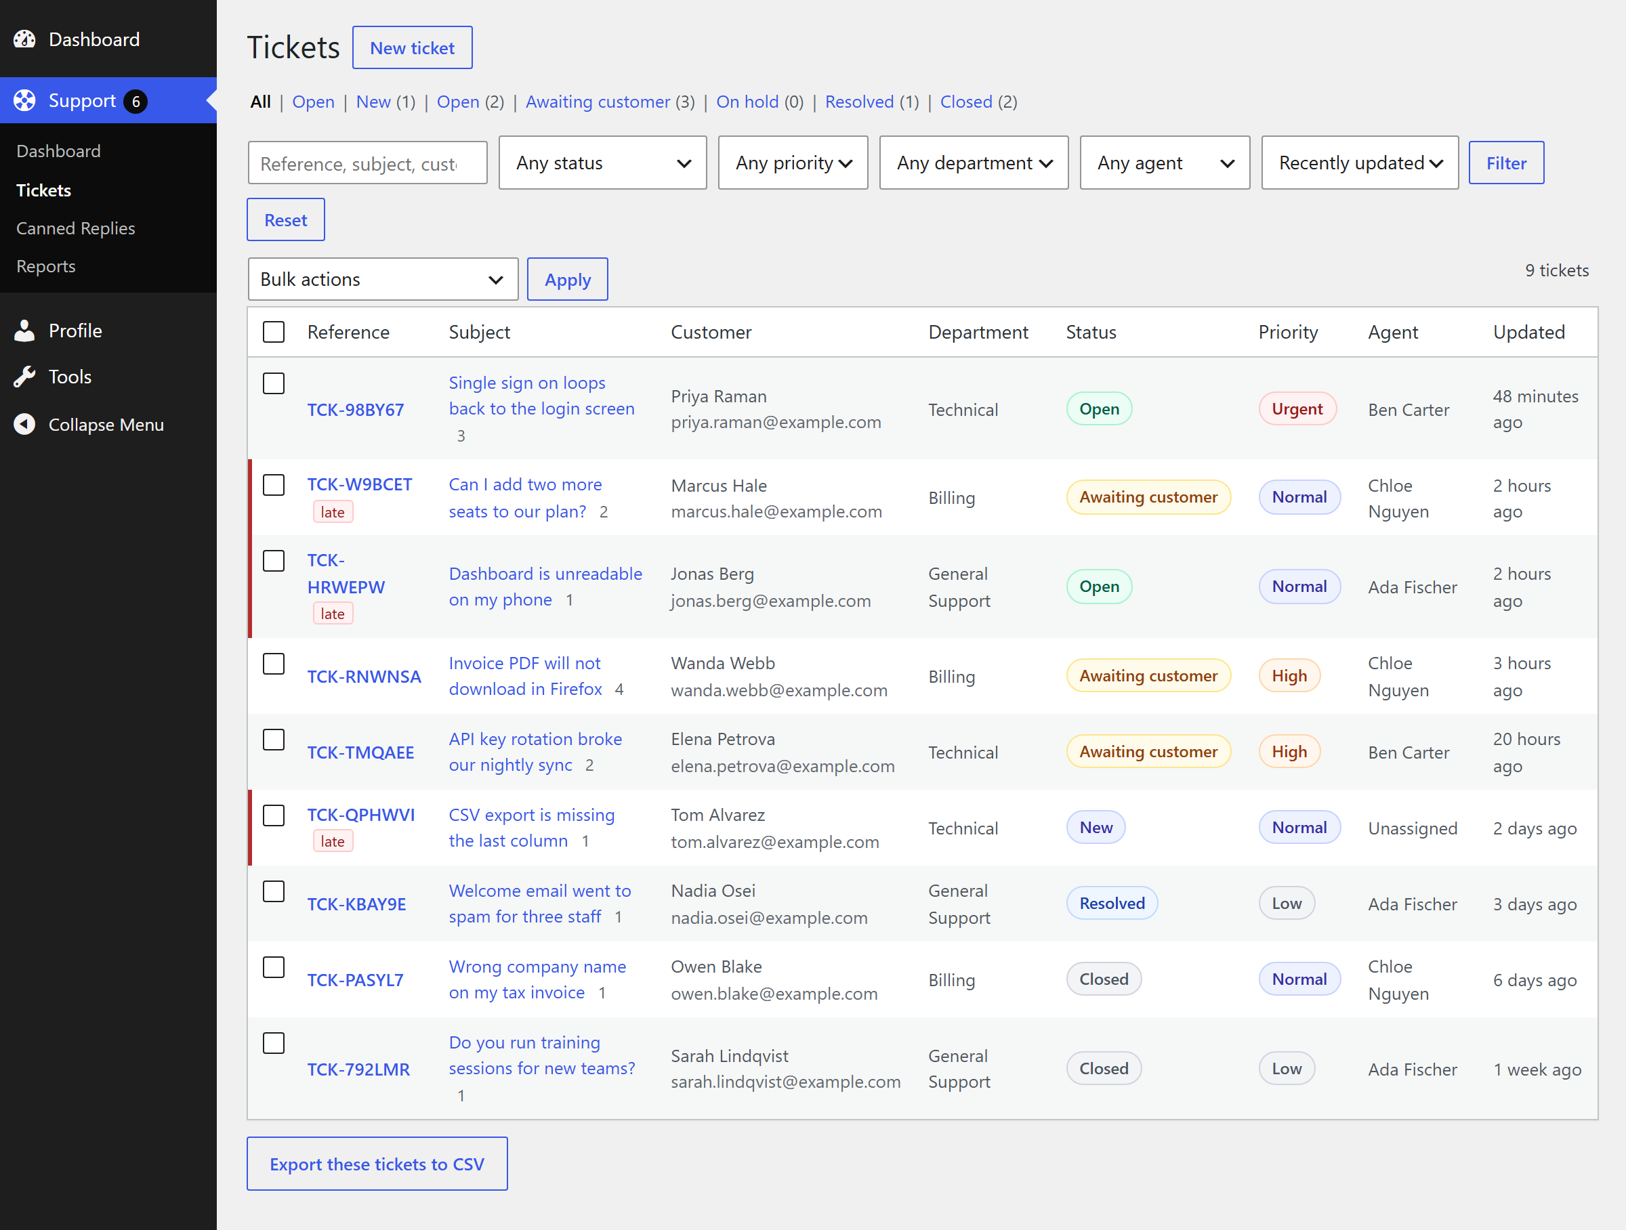Screen dimensions: 1626x1230
Task: Click the Support badge showing 6
Action: click(135, 101)
